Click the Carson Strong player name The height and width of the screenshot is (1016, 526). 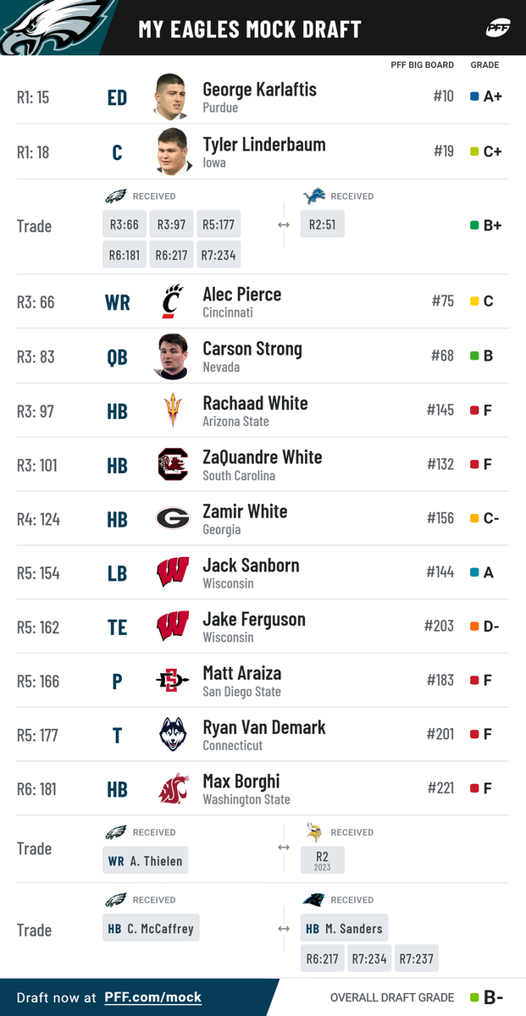tap(252, 349)
